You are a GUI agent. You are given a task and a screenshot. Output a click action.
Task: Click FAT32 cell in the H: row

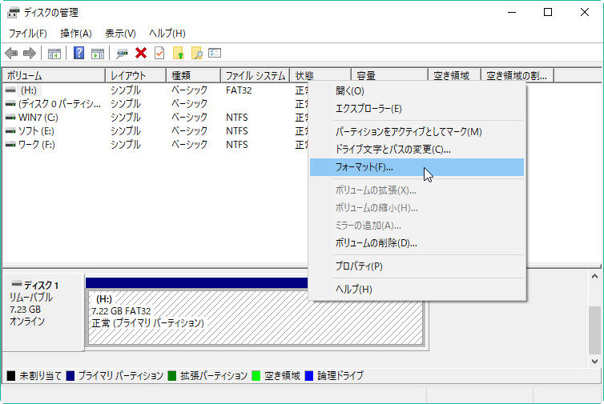[x=239, y=90]
